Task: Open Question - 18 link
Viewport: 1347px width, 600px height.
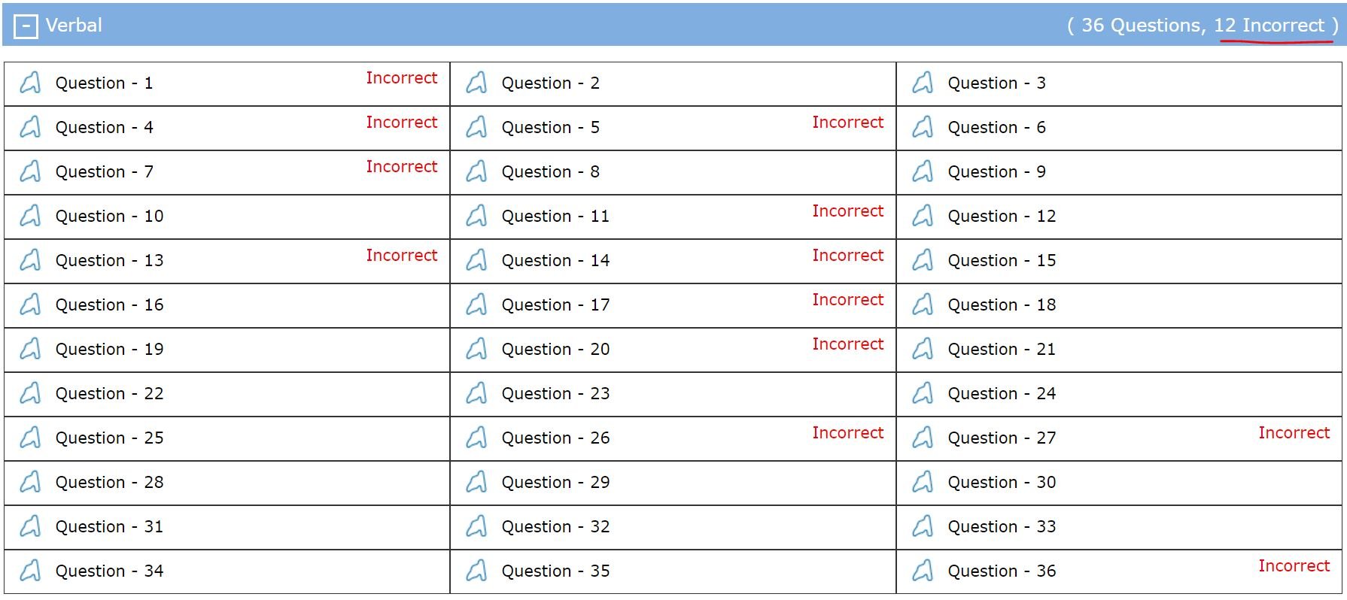Action: tap(1002, 305)
